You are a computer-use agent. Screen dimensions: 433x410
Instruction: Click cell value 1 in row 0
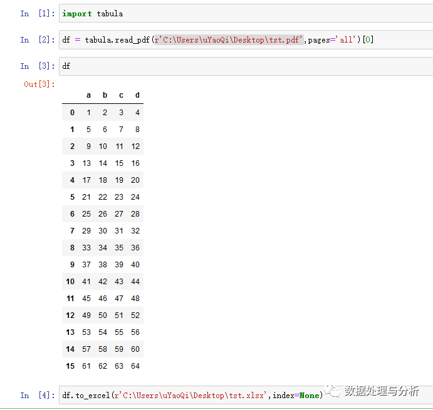pyautogui.click(x=88, y=113)
